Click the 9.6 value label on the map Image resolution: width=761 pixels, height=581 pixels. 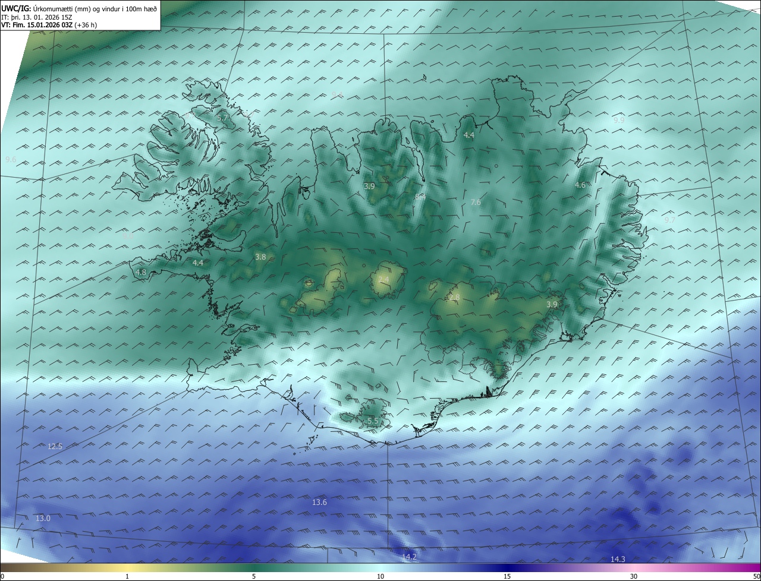pyautogui.click(x=11, y=159)
